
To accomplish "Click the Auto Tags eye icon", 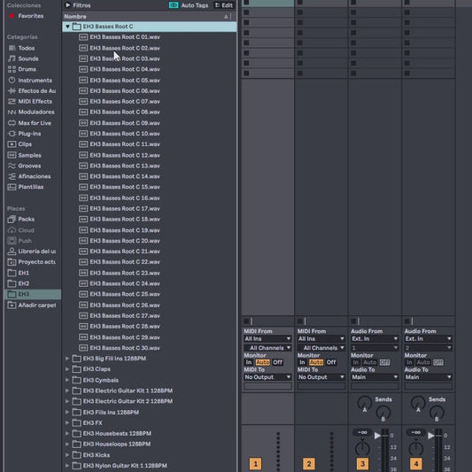I will tap(174, 5).
